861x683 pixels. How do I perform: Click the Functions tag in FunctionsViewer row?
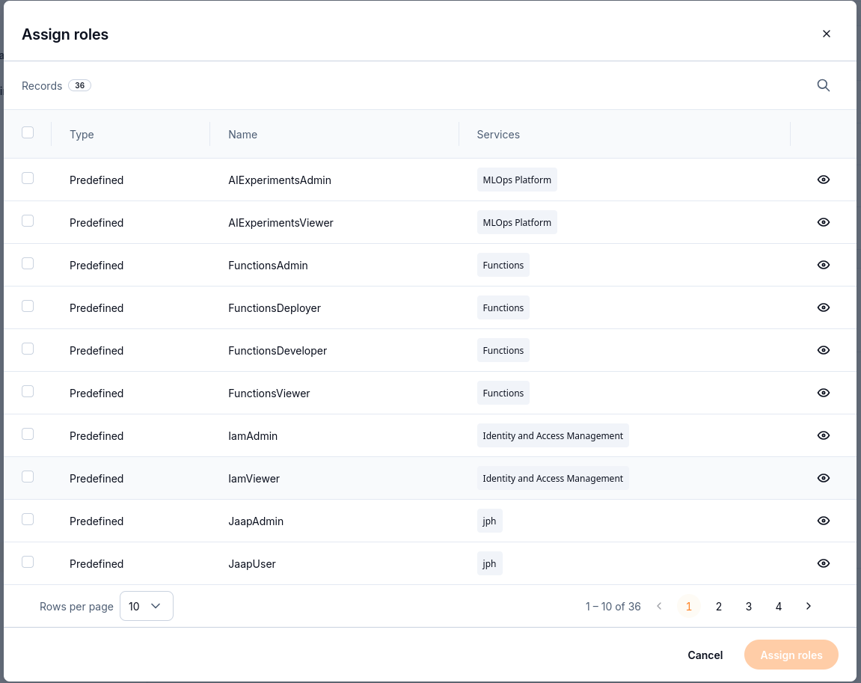(503, 393)
